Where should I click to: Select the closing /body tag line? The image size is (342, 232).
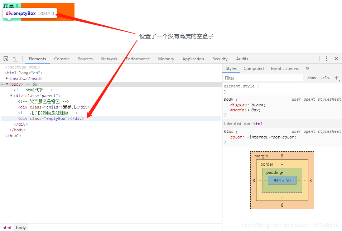click(18, 130)
